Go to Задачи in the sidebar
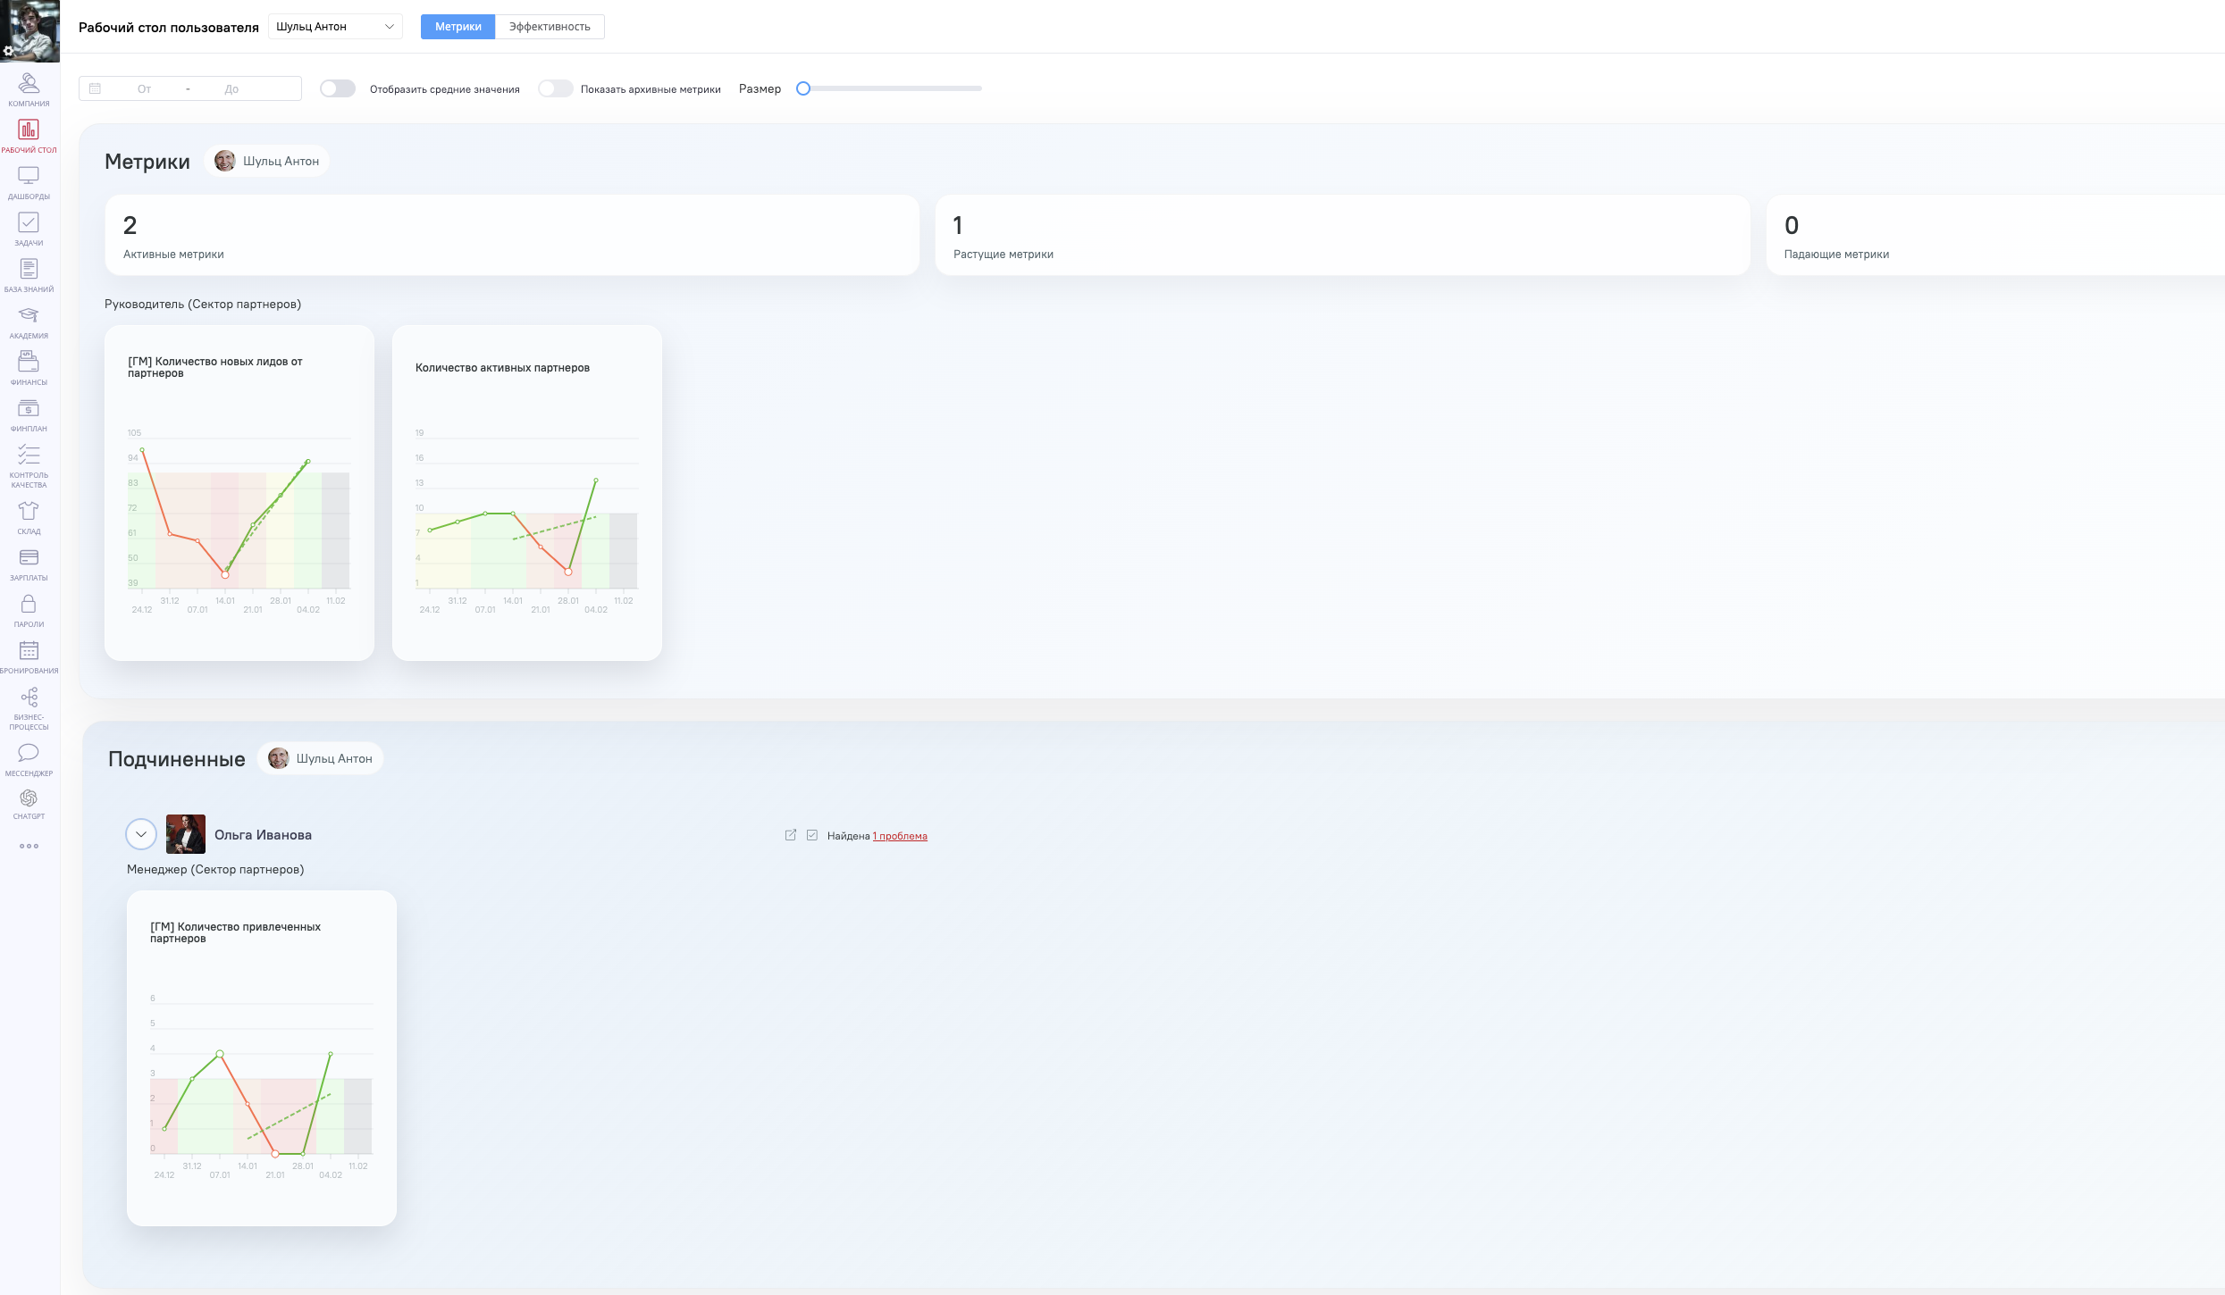The height and width of the screenshot is (1295, 2225). tap(29, 228)
